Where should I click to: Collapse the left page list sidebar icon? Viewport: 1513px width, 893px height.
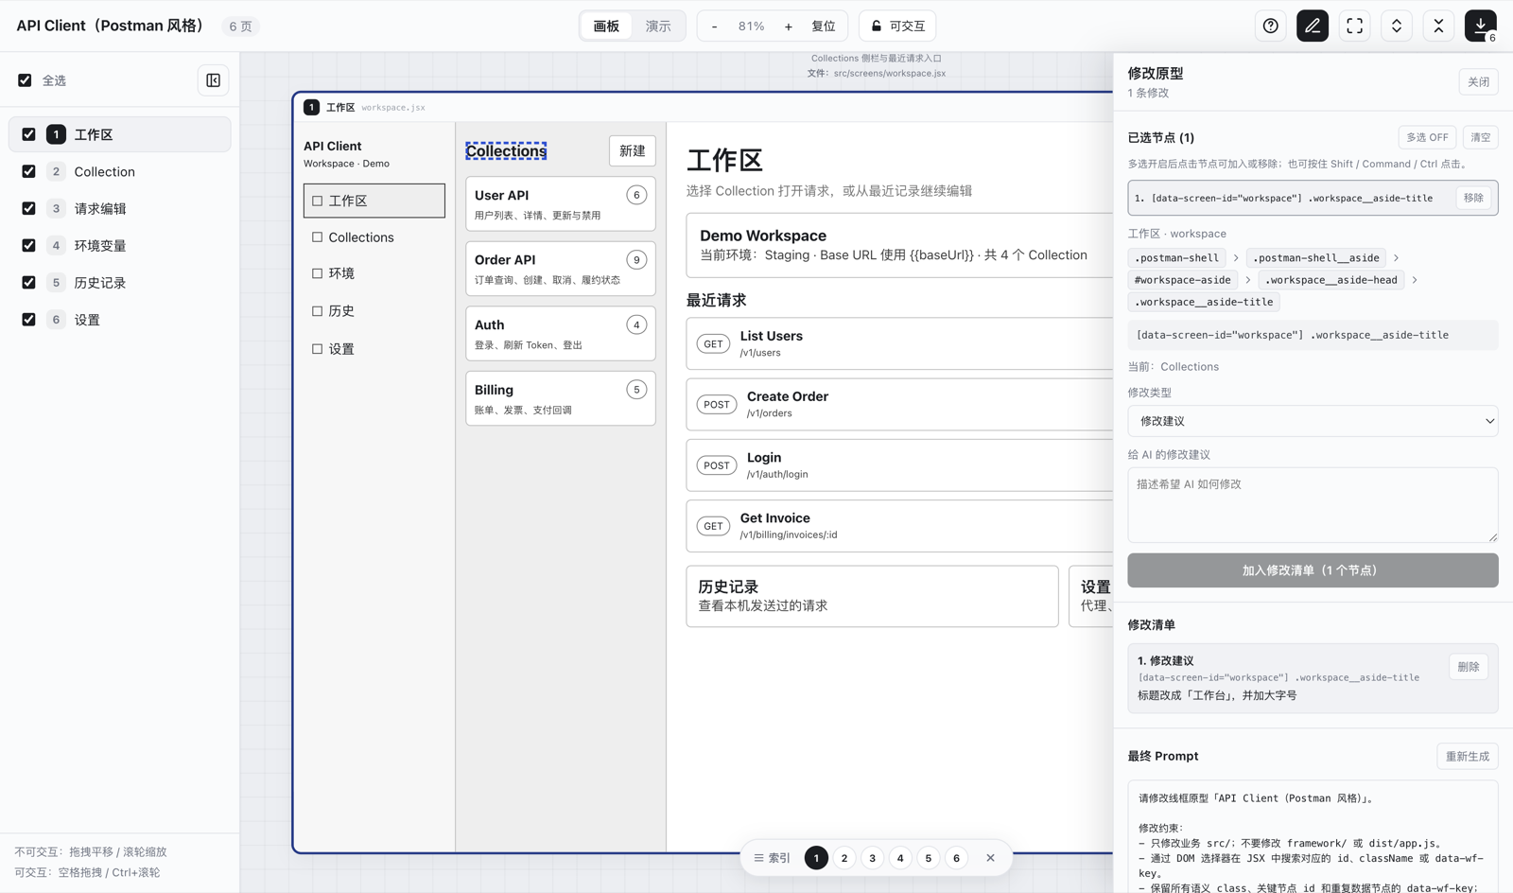214,80
